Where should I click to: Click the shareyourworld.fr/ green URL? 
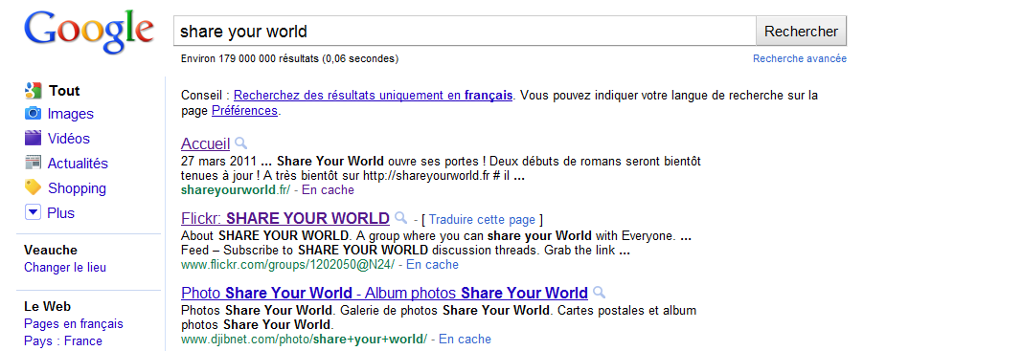236,190
